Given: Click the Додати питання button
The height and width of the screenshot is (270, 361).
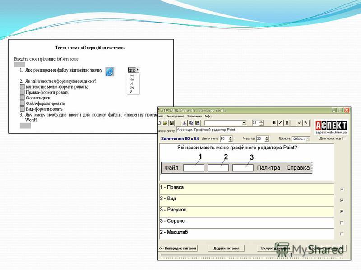Looking at the screenshot, I should coord(227,248).
